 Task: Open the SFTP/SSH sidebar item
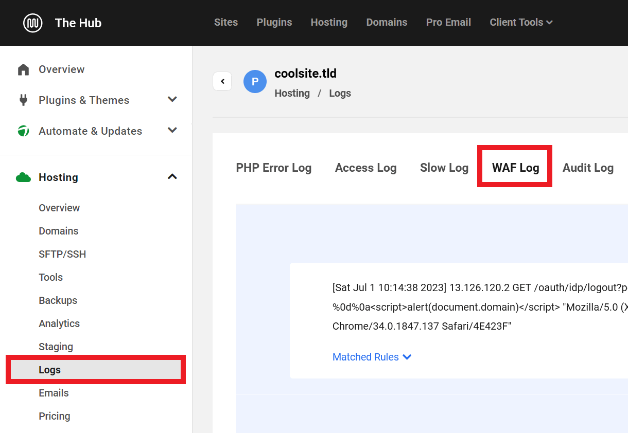pos(62,254)
